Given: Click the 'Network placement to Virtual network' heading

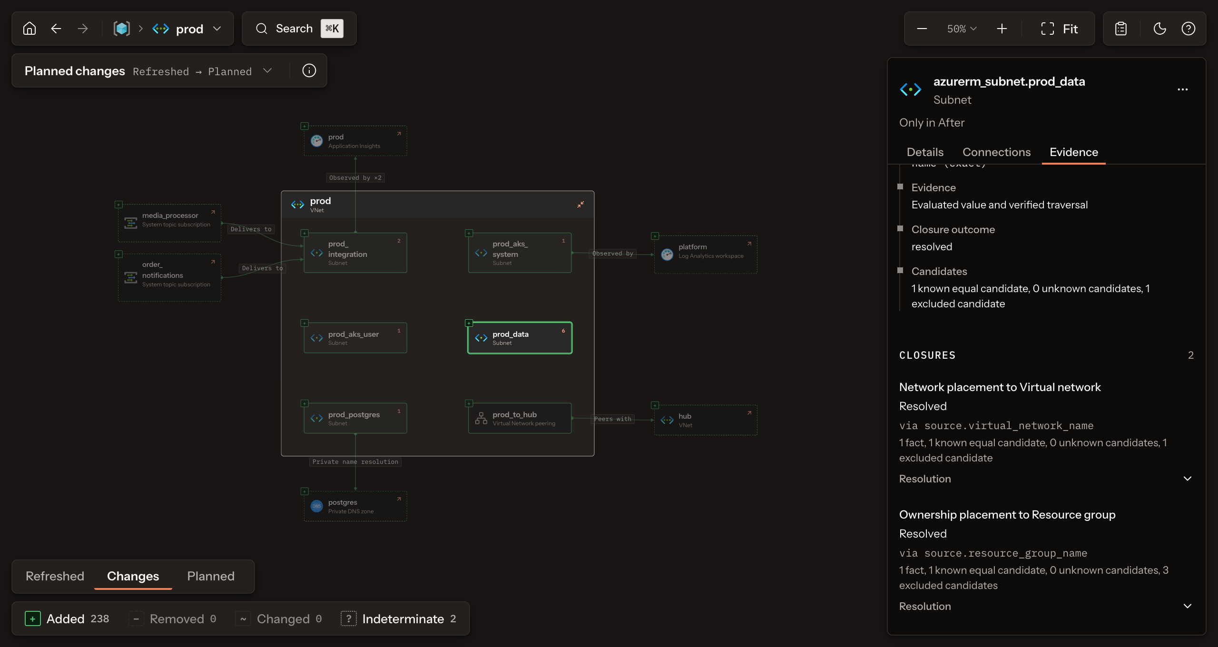Looking at the screenshot, I should pos(1000,387).
